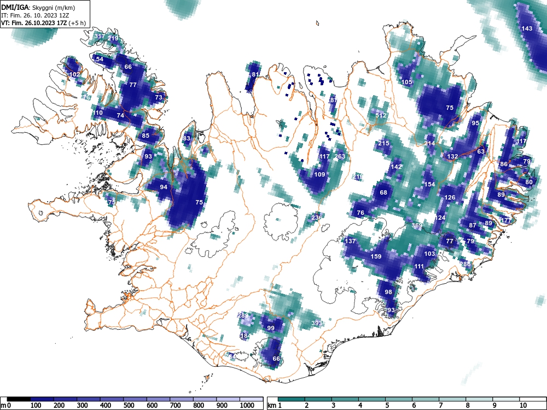Click the visibility value 95 on the map
This screenshot has width=547, height=410.
pos(475,123)
